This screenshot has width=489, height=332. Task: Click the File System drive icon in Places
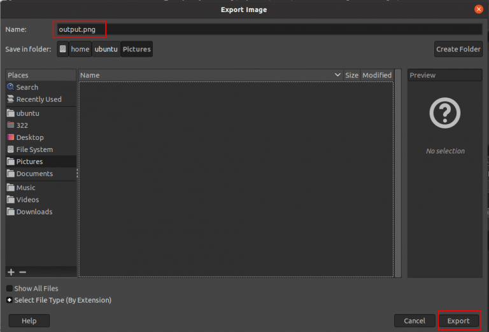coord(11,149)
